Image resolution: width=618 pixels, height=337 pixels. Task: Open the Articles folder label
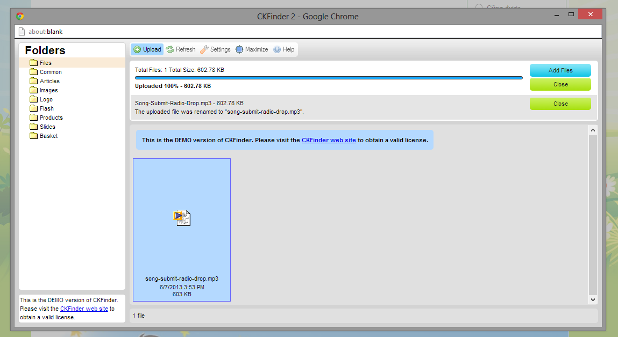[x=49, y=81]
